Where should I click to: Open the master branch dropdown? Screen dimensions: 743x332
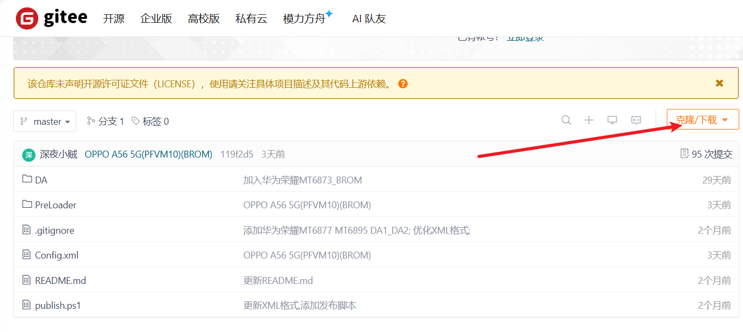[x=44, y=121]
